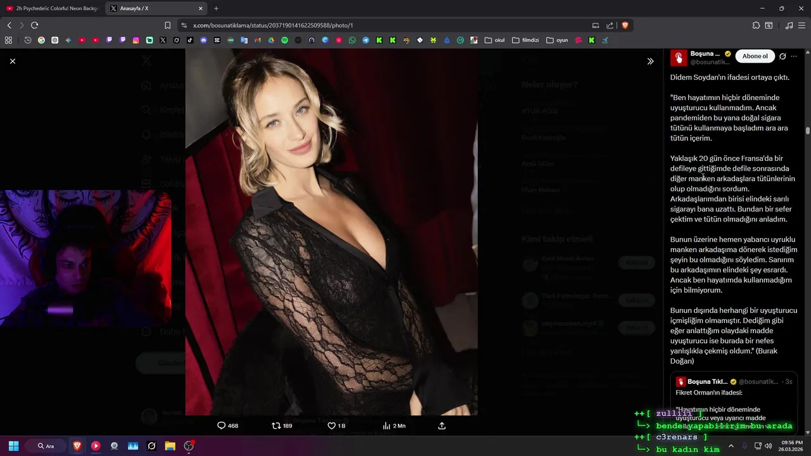
Task: Open the green Spotify bookmark
Action: coord(284,40)
